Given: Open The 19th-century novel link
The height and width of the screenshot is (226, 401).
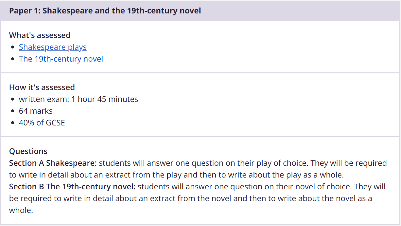Looking at the screenshot, I should [x=61, y=59].
